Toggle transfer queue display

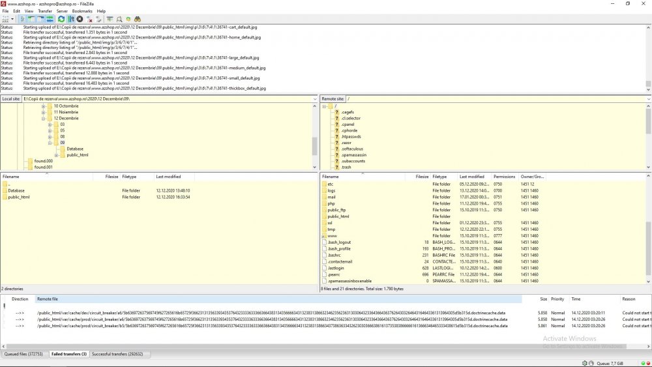click(x=50, y=19)
